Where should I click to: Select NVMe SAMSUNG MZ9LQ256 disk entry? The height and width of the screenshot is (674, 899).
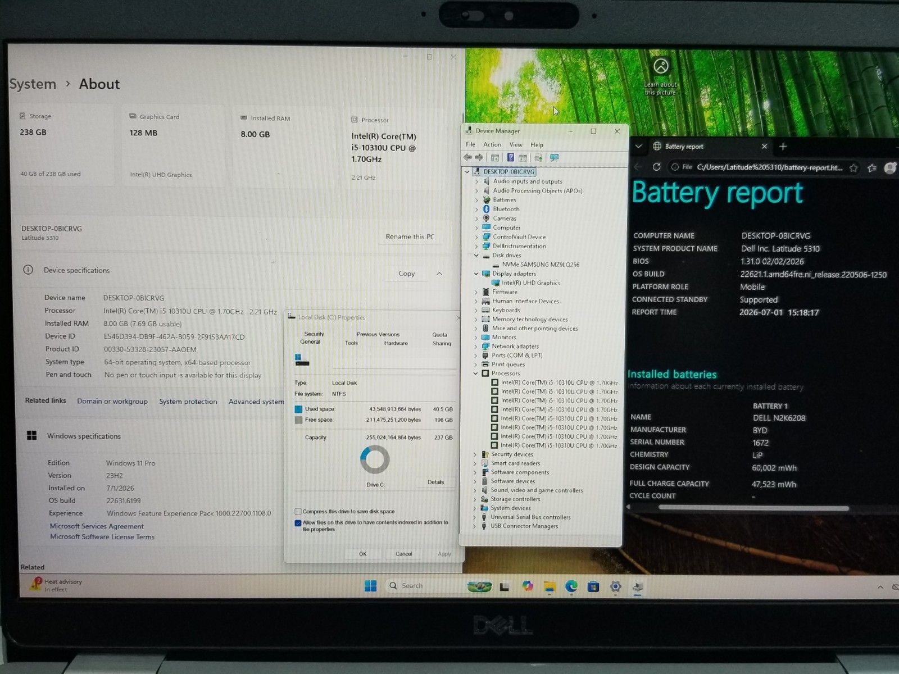click(540, 265)
